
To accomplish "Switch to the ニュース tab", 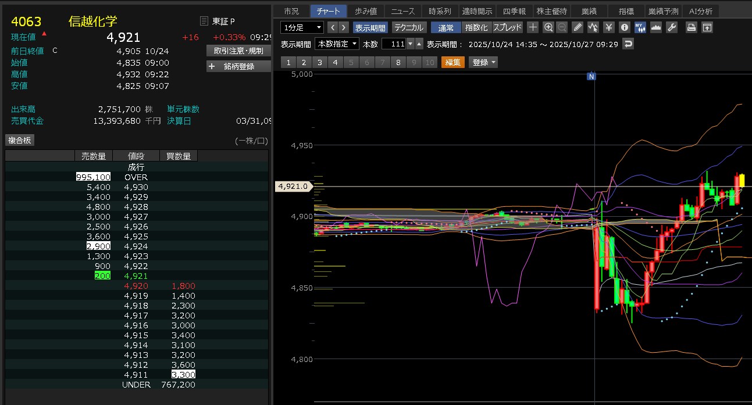I will pos(403,11).
